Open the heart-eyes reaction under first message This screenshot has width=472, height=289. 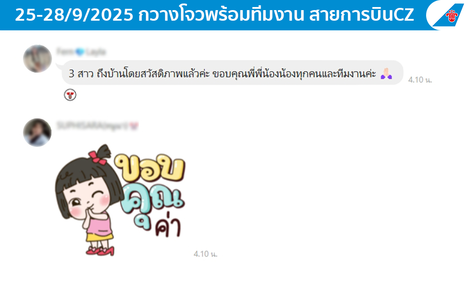(70, 95)
